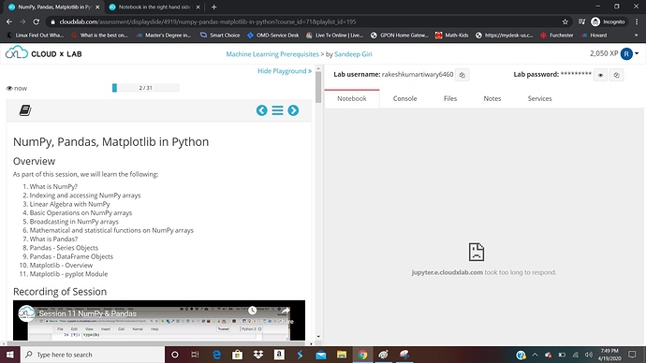Go to the previous slide arrow
The width and height of the screenshot is (646, 363).
pyautogui.click(x=261, y=110)
